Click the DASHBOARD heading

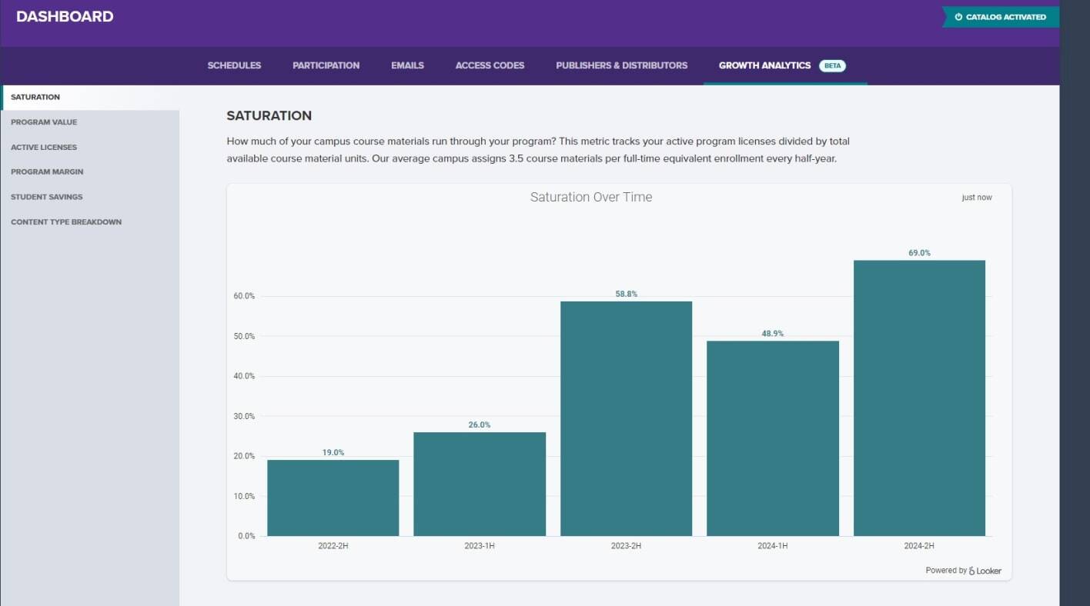point(65,16)
